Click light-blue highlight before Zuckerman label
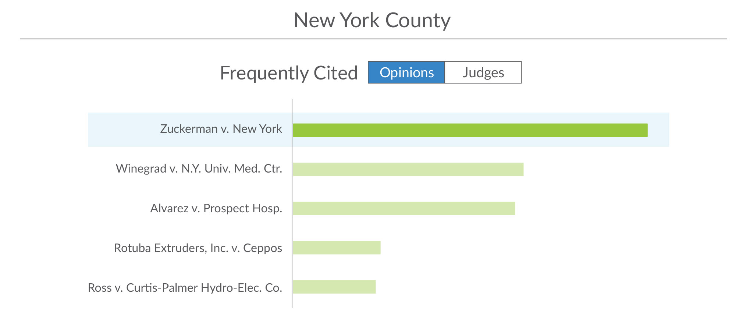Viewport: 736px width, 330px height. pos(123,130)
